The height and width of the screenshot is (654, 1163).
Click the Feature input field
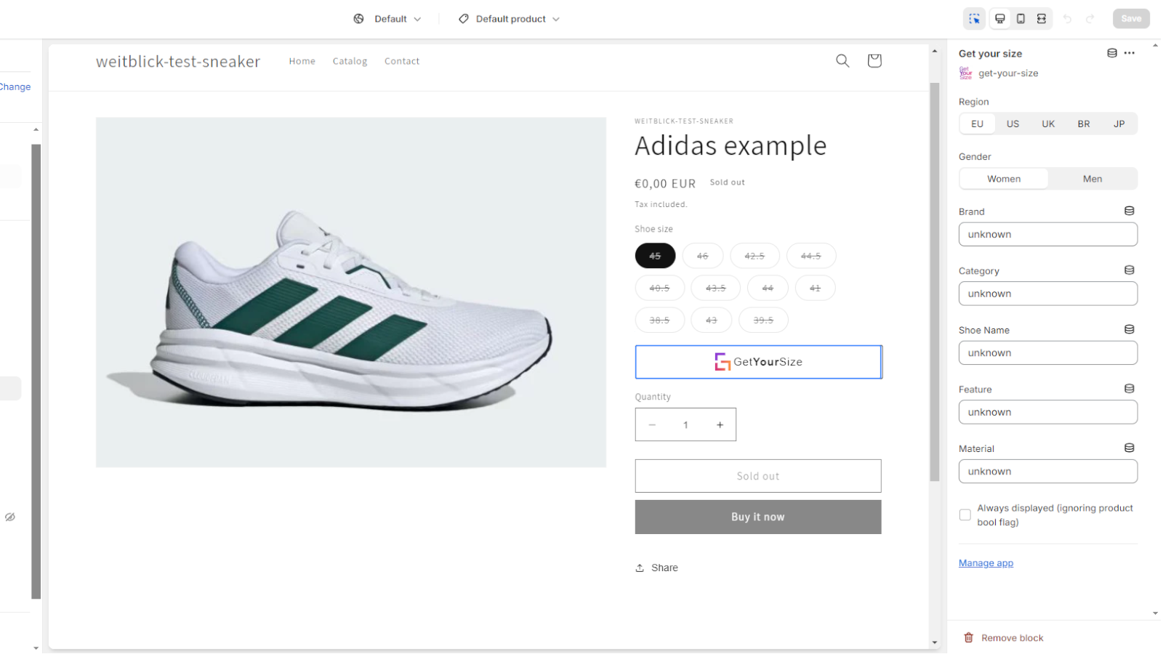[x=1048, y=412]
